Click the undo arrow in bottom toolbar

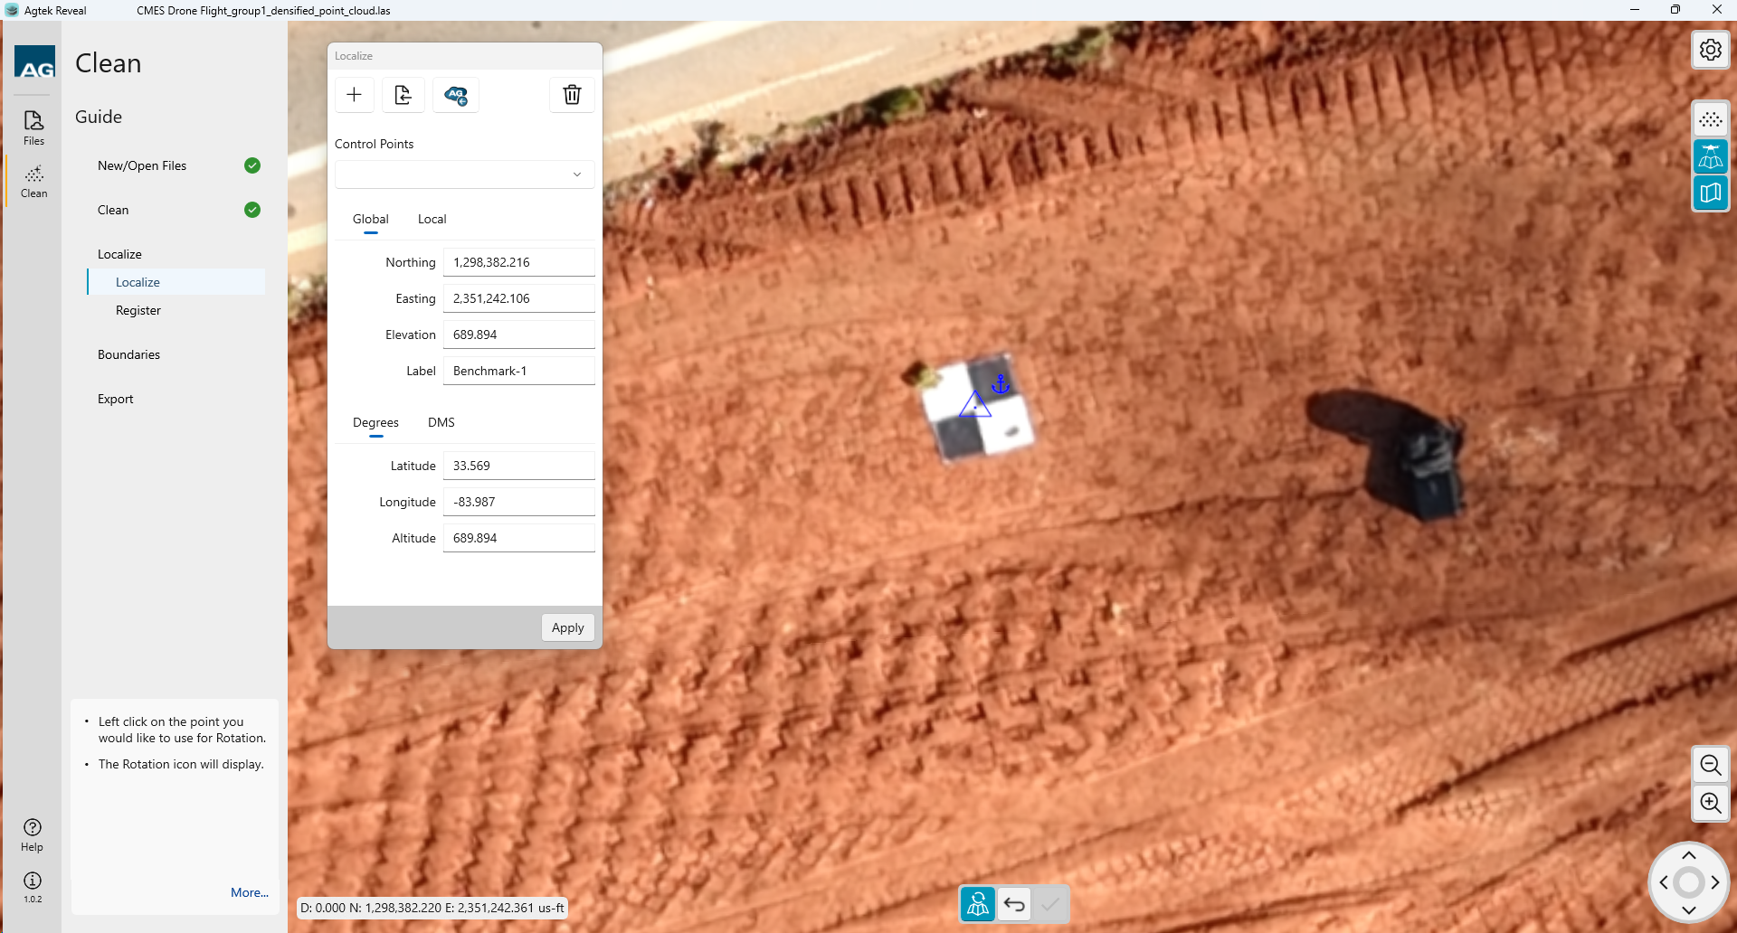tap(1014, 904)
